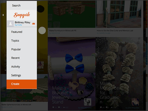Click the Brittney Riley profile avatar

(10, 24)
